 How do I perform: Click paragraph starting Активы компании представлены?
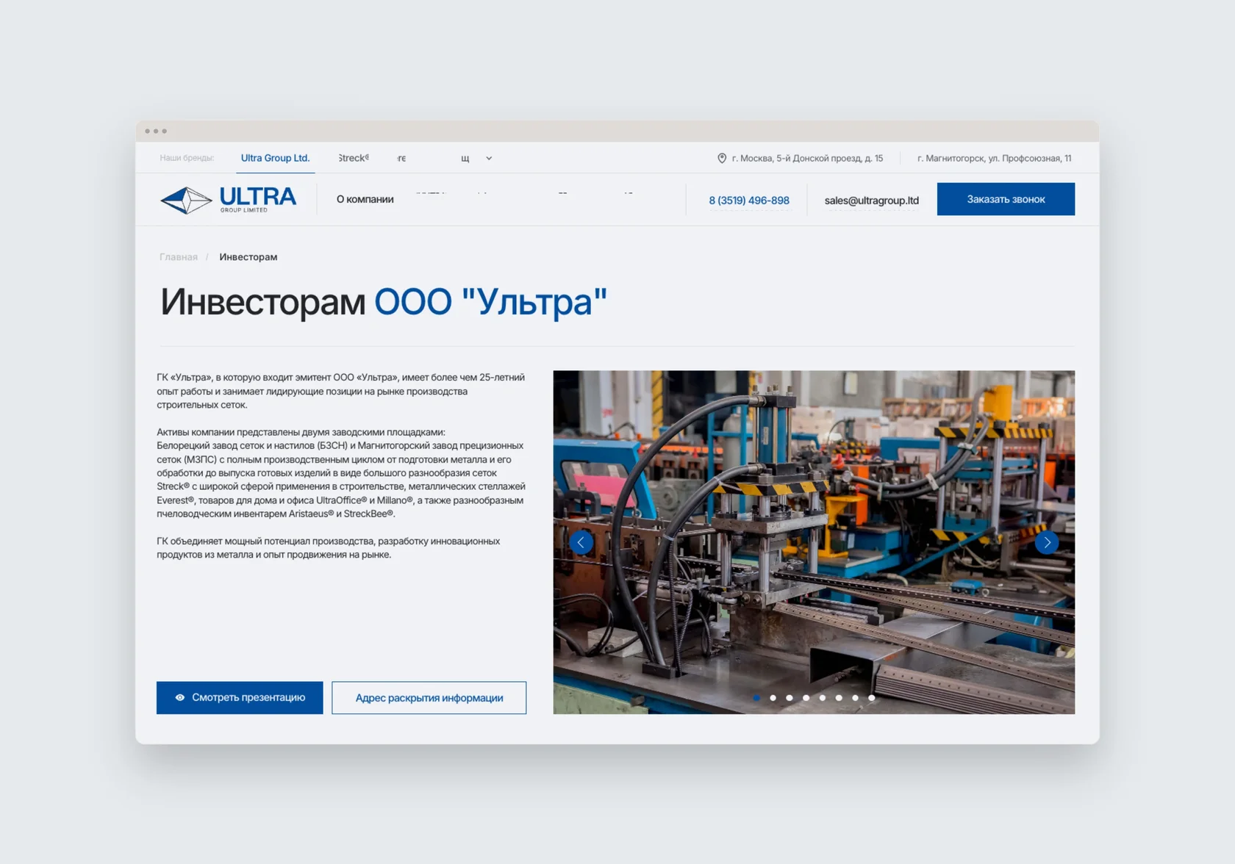point(340,472)
